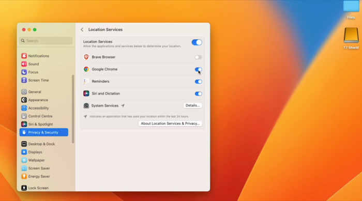Click the arrow icon beside the 24 hours note
This screenshot has width=362, height=201.
(85, 116)
